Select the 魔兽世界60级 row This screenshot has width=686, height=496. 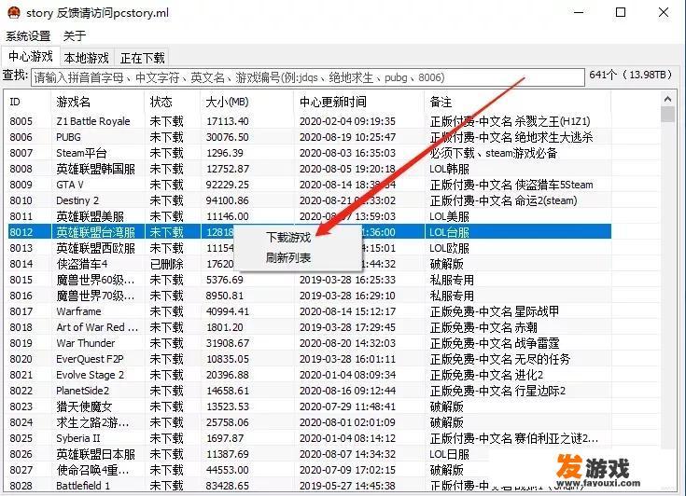tap(309, 280)
